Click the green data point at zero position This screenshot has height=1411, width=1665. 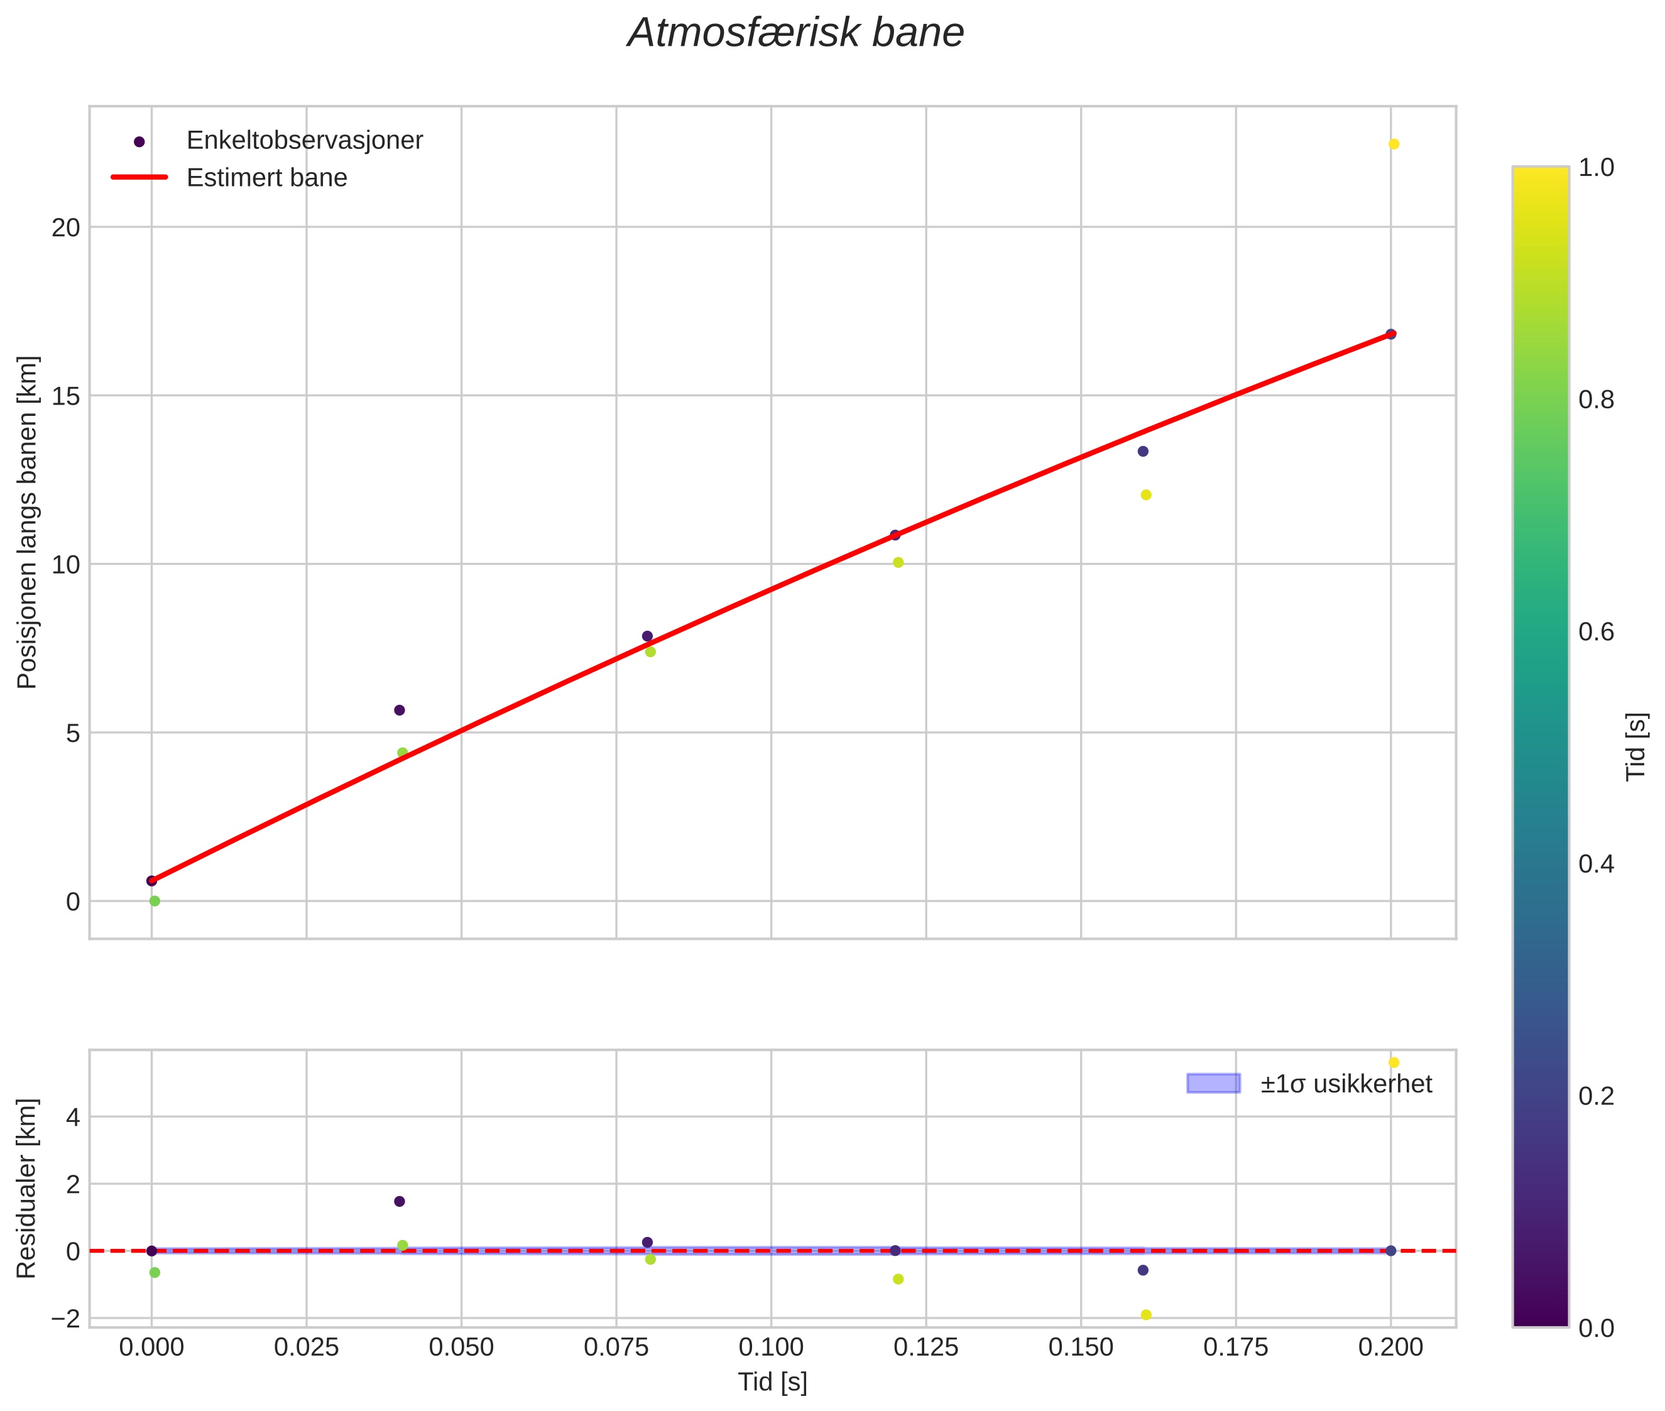(155, 901)
